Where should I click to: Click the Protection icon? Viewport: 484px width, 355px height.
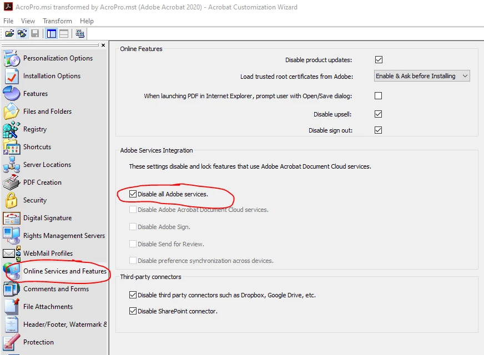[x=12, y=342]
